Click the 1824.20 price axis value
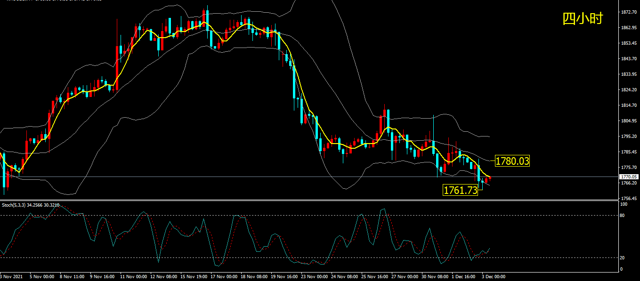 pos(630,90)
